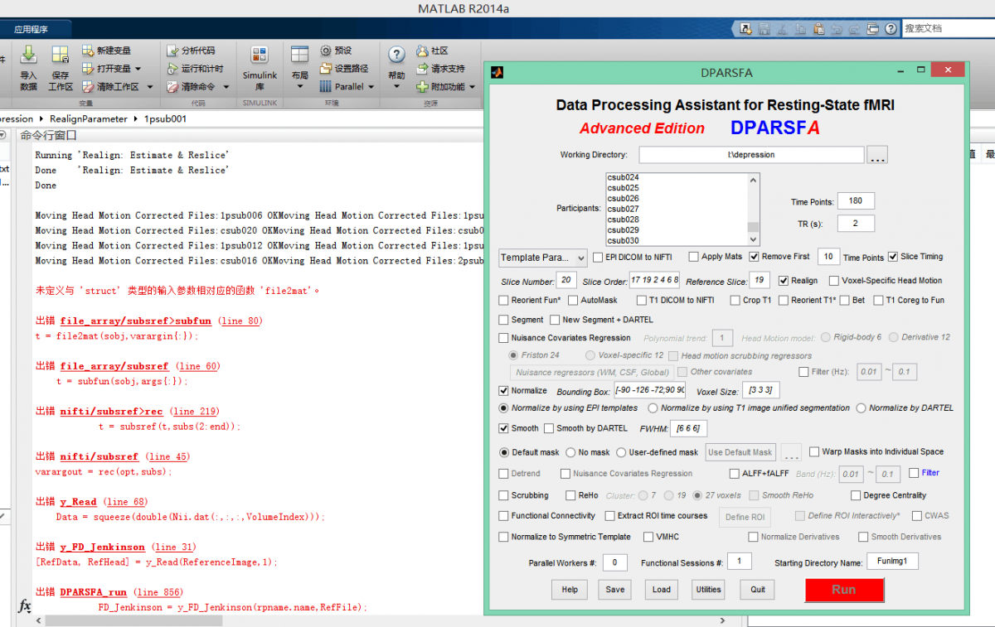
Task: Open the Template Parameters dropdown
Action: click(543, 258)
